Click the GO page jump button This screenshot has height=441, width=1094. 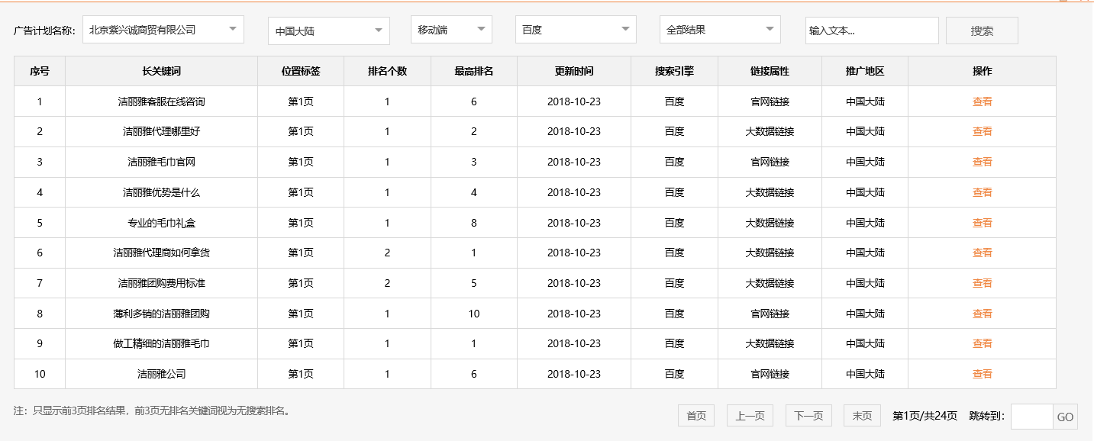(1065, 415)
